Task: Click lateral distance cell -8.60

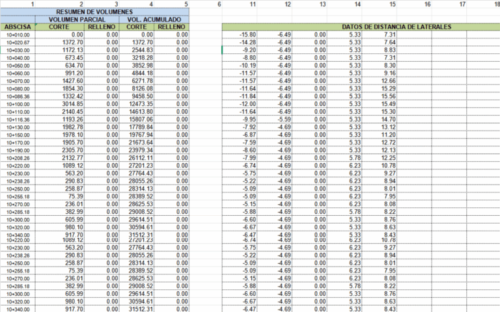Action: point(240,150)
